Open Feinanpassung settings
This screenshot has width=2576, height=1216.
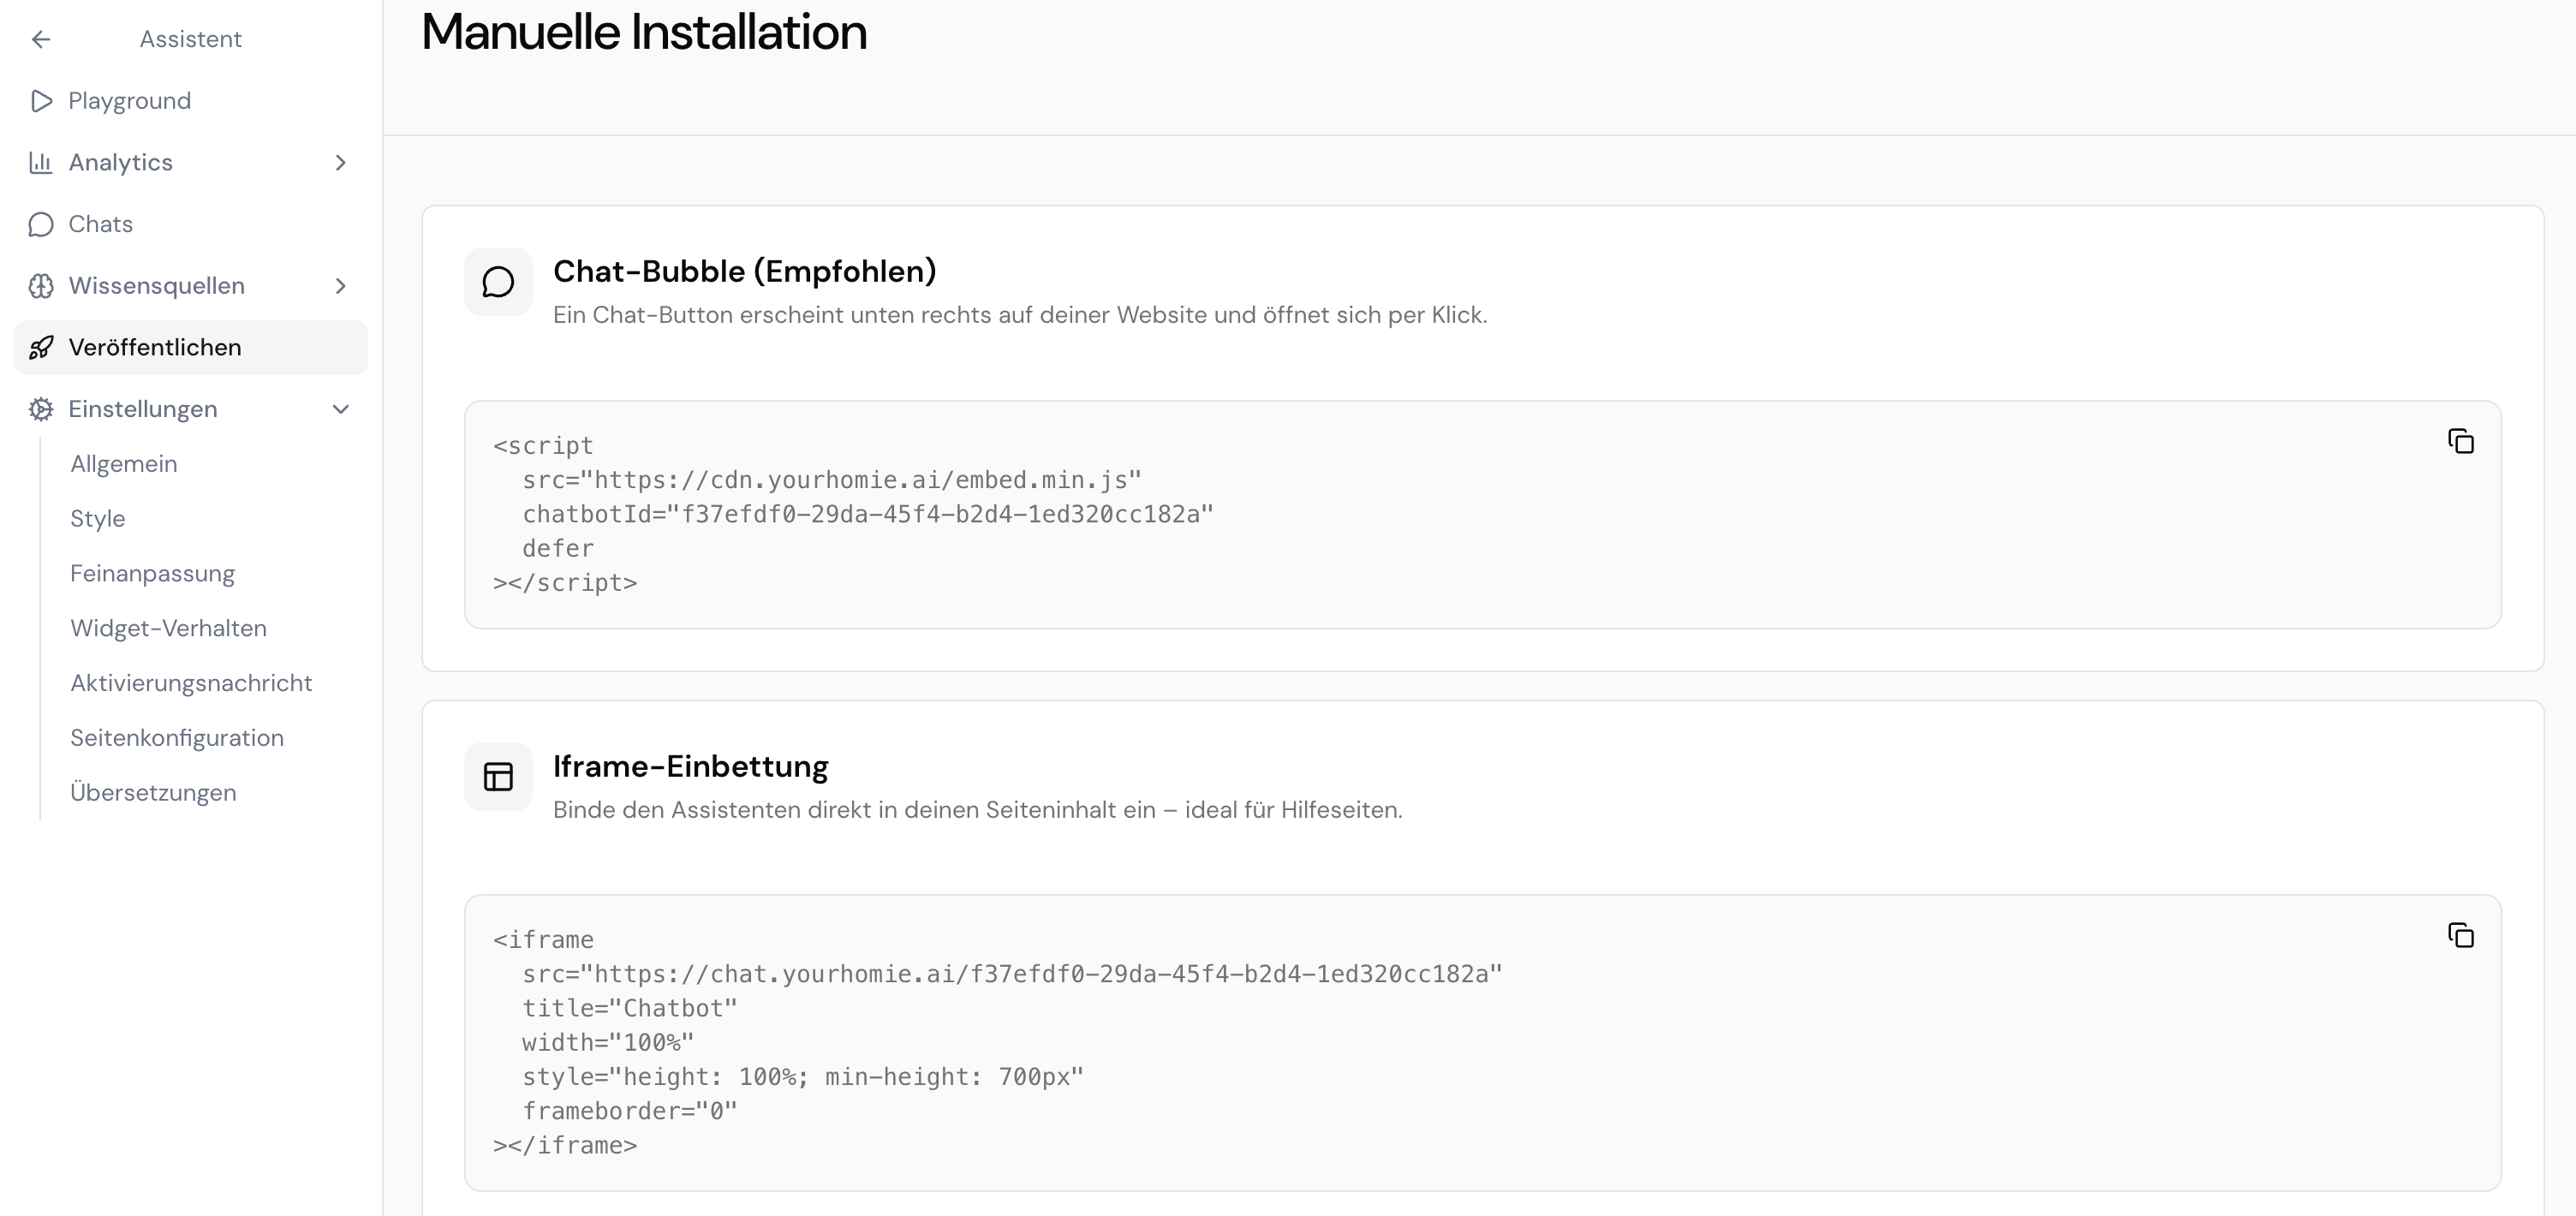coord(153,574)
